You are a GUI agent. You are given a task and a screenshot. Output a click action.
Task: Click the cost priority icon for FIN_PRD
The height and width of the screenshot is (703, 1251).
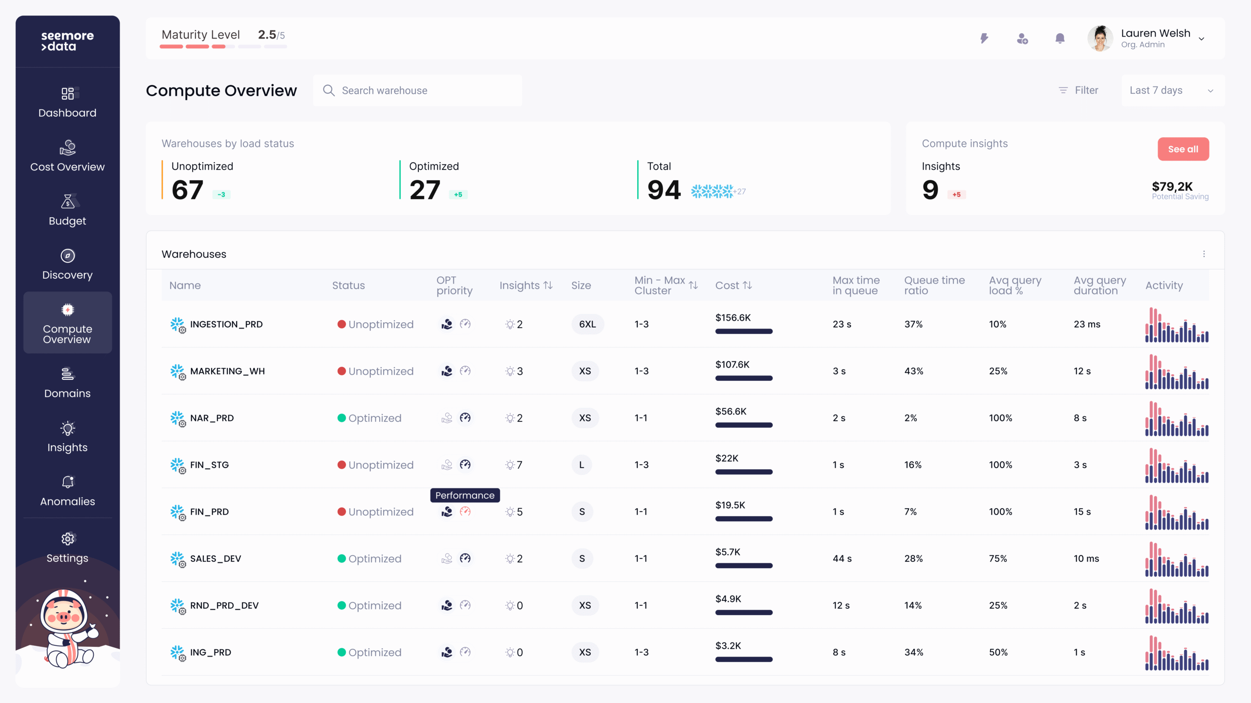coord(447,512)
